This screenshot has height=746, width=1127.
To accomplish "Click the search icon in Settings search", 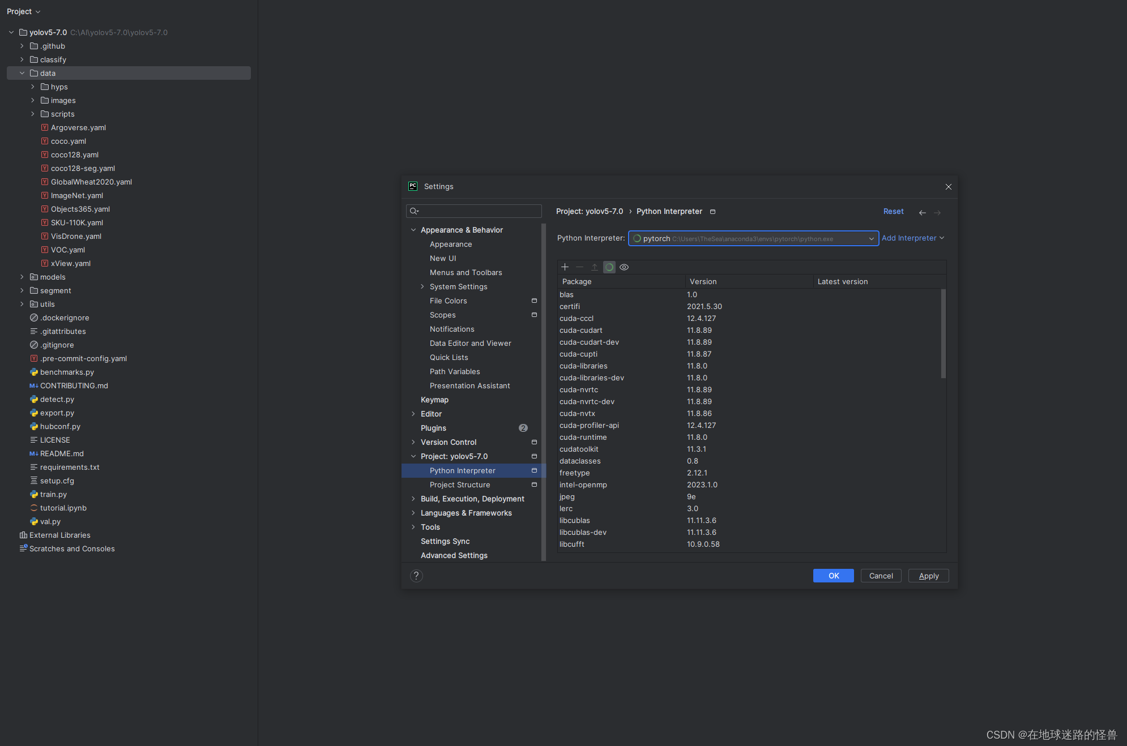I will click(x=415, y=211).
